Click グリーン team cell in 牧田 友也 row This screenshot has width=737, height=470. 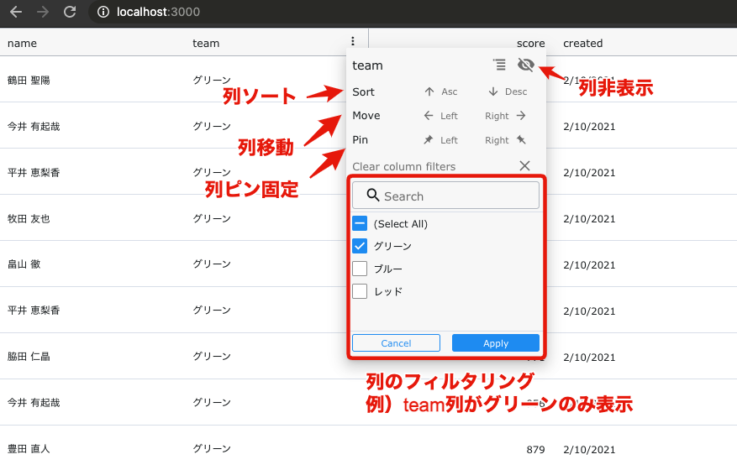click(212, 219)
